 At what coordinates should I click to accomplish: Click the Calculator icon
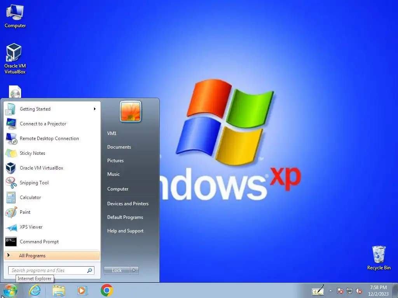coord(10,198)
